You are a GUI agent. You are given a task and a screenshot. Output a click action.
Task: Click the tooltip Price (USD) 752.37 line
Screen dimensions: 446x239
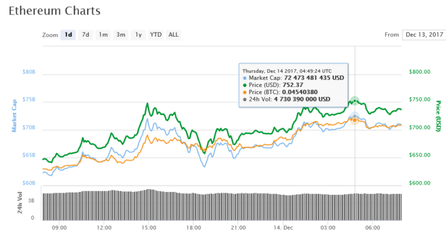coord(273,85)
